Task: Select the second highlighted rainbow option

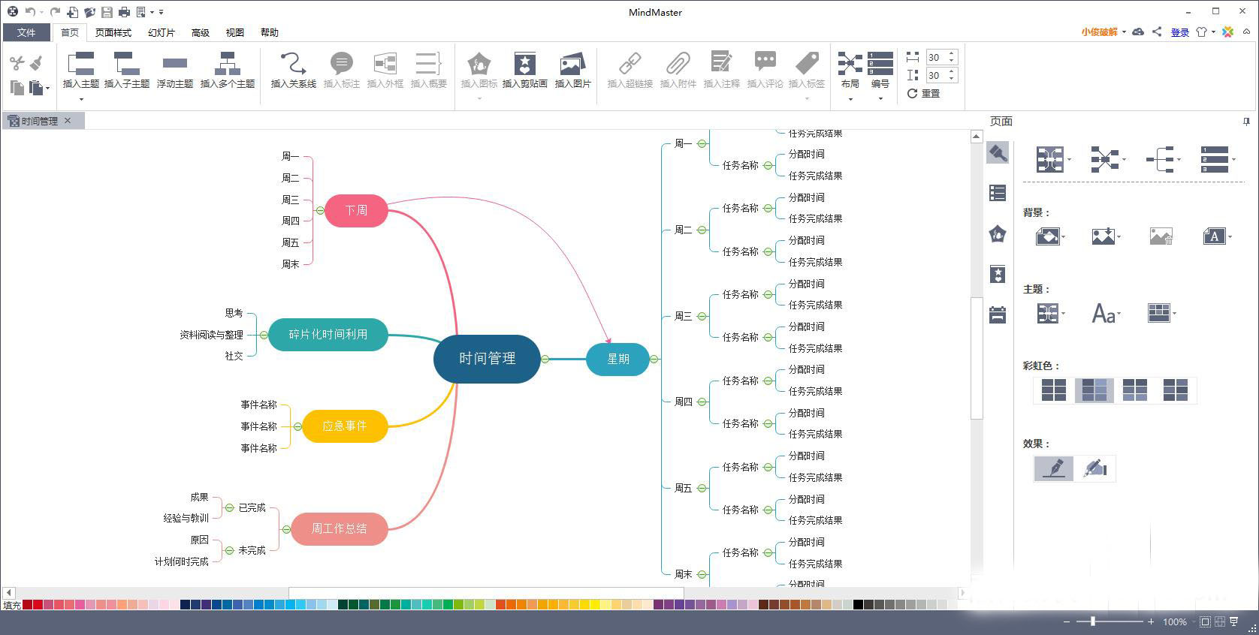Action: 1094,390
